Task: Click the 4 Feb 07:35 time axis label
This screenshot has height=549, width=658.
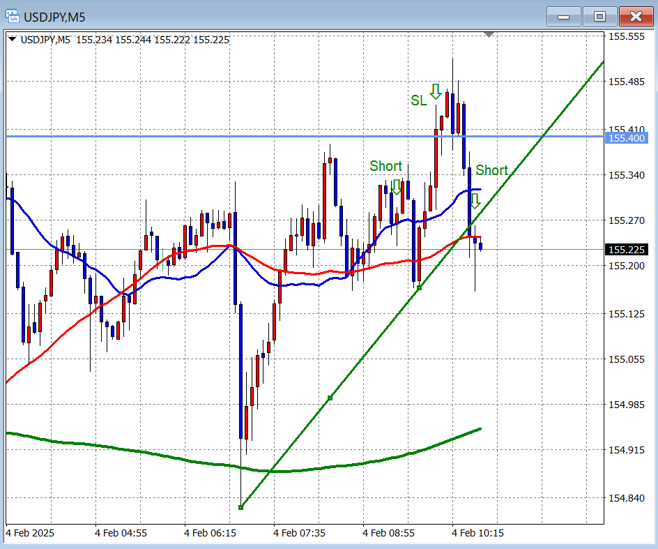Action: point(298,533)
